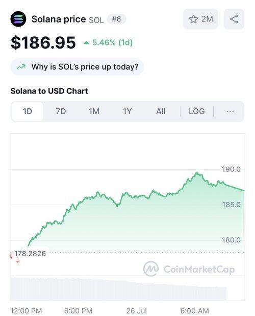Open the share icon button
Viewport: 255px width, 316px height.
pos(234,19)
